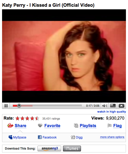This screenshot has width=128, height=154.
Task: Share the video on Facebook
Action: 47,137
